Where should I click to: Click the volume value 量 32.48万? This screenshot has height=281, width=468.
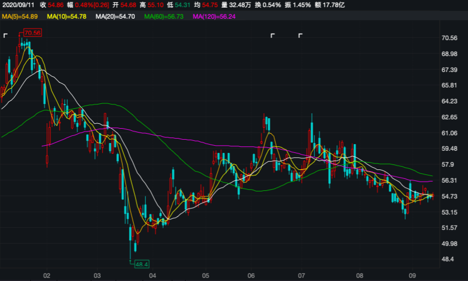[236, 5]
